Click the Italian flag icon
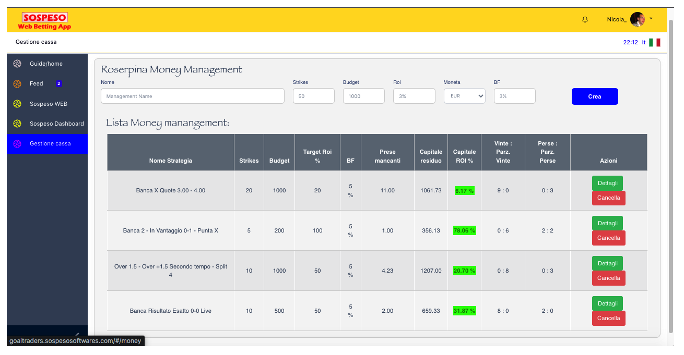 655,42
